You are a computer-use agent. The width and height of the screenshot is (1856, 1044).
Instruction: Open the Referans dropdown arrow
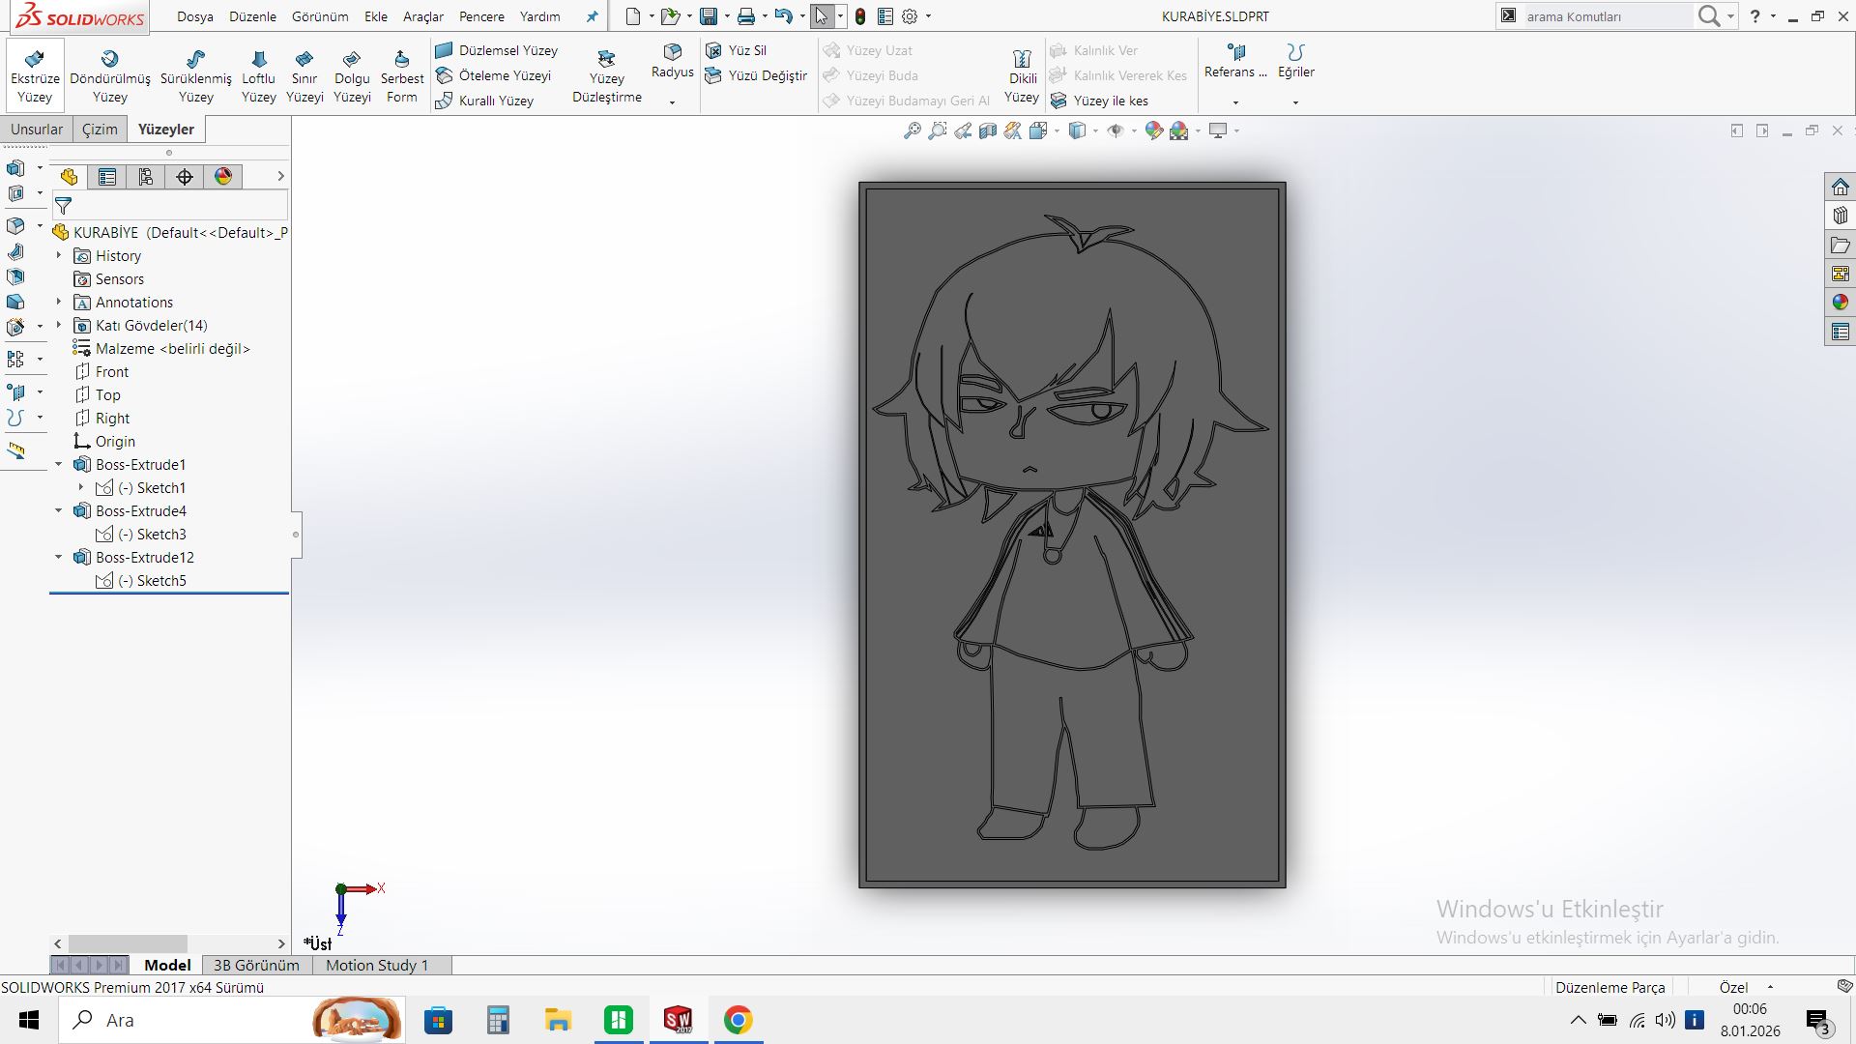(x=1235, y=102)
